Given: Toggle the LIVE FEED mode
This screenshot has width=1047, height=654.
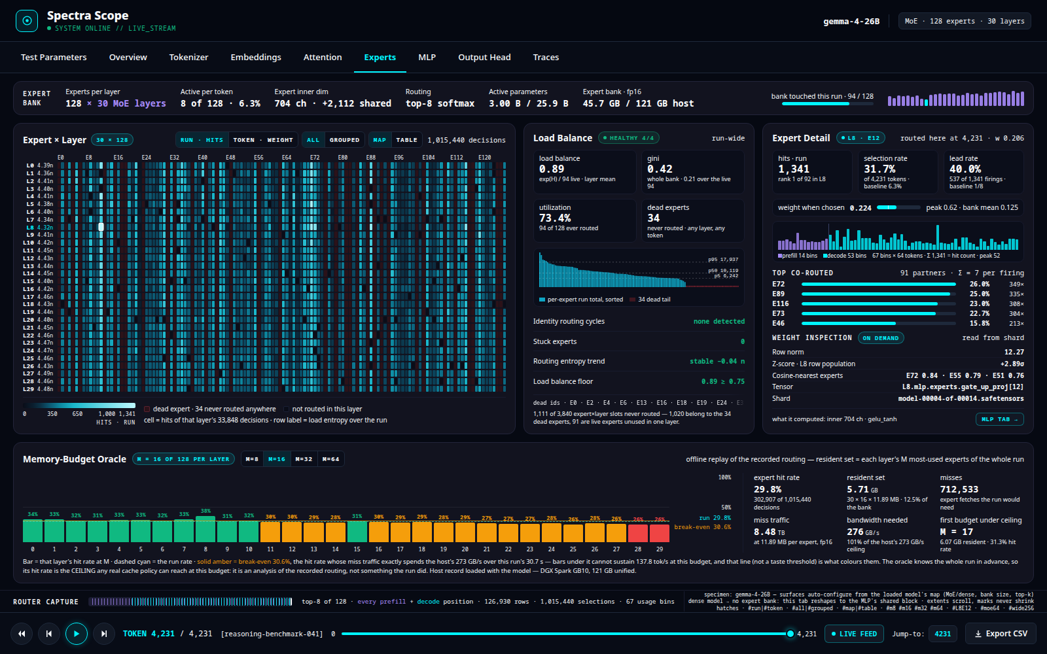Looking at the screenshot, I should click(854, 634).
